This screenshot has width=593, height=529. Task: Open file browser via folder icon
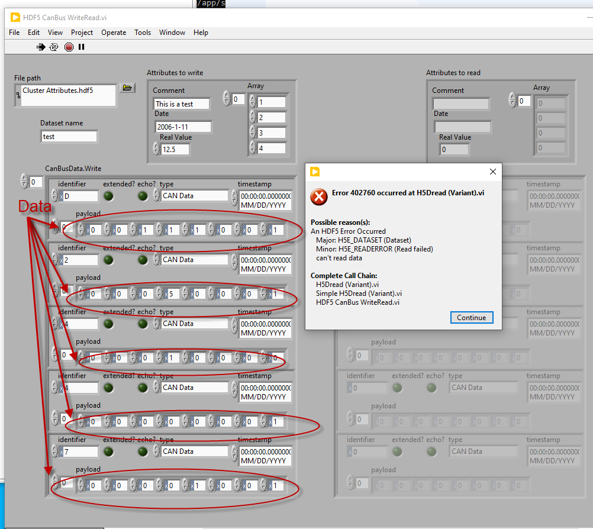pos(127,88)
